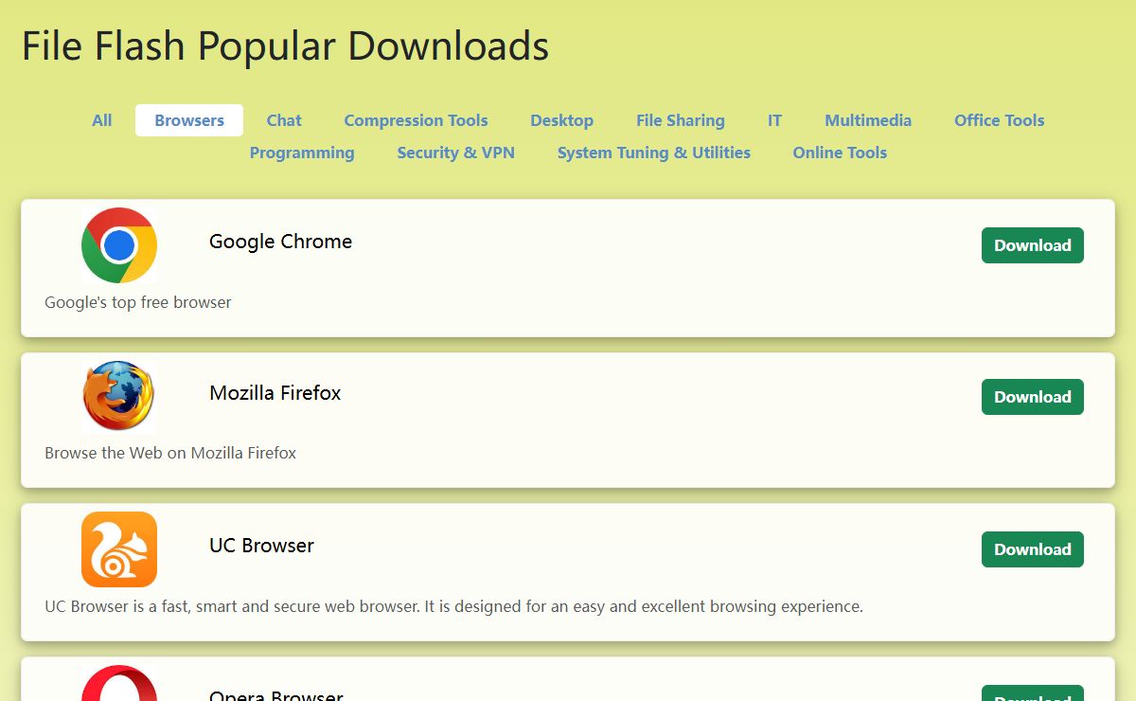Click the Mozilla Firefox logo icon
This screenshot has width=1136, height=701.
[119, 396]
